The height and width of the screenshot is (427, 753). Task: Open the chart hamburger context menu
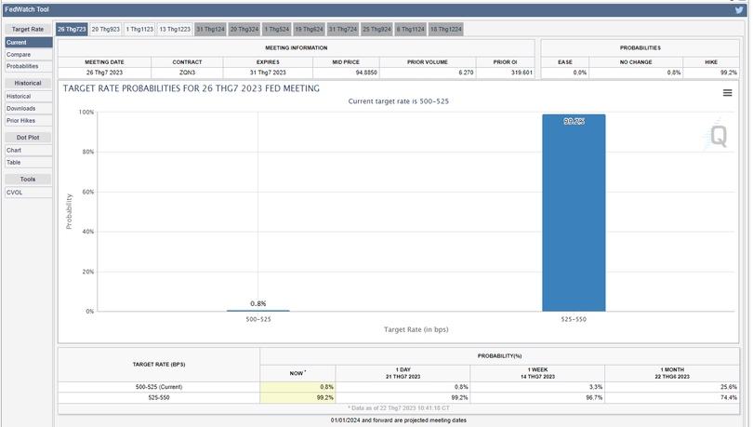[x=727, y=93]
